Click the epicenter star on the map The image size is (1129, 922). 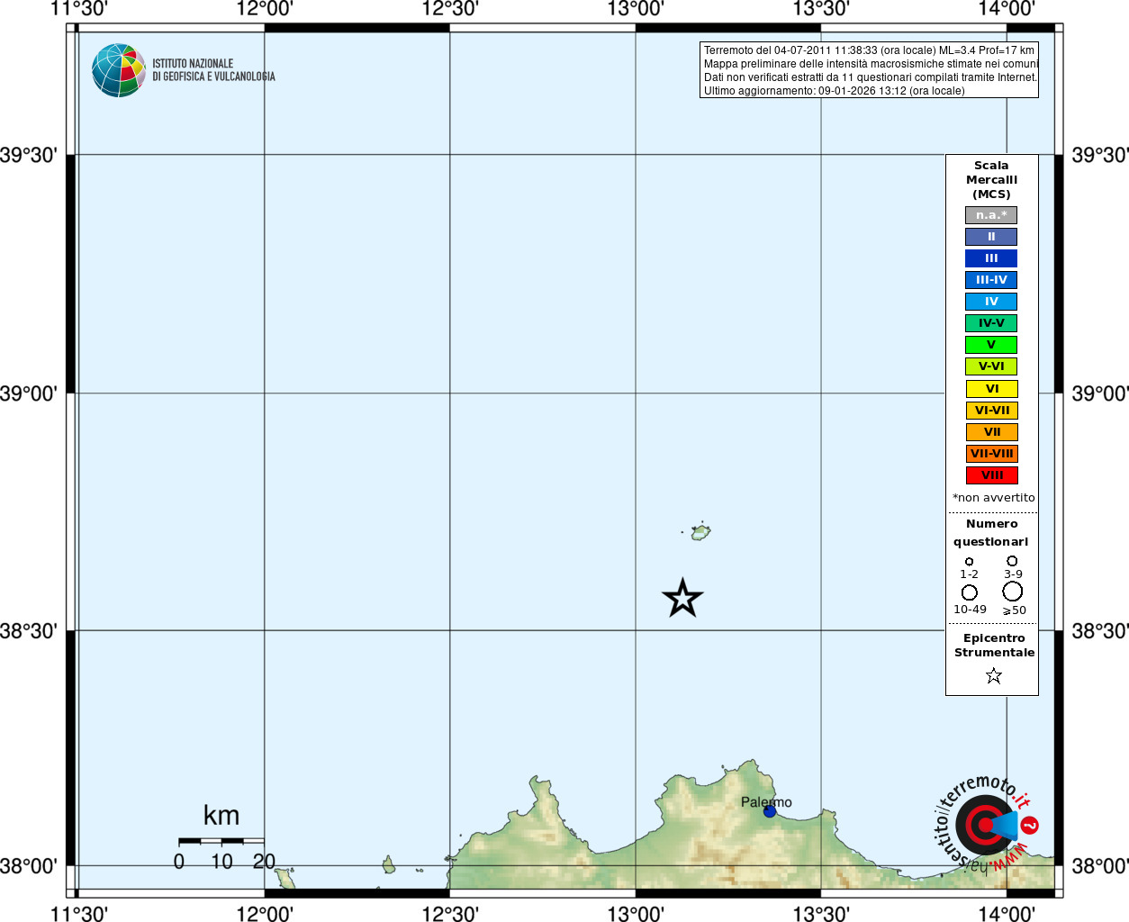pos(682,598)
